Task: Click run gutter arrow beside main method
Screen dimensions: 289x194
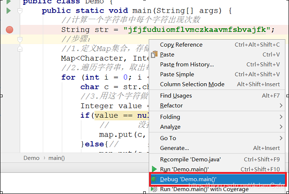Action: [x=8, y=11]
